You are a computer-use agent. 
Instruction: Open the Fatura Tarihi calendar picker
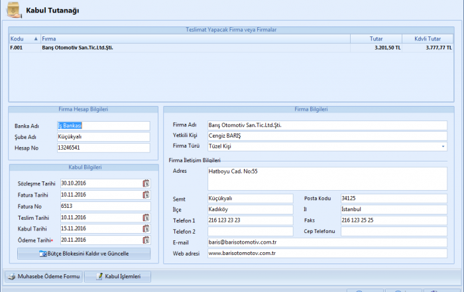146,195
